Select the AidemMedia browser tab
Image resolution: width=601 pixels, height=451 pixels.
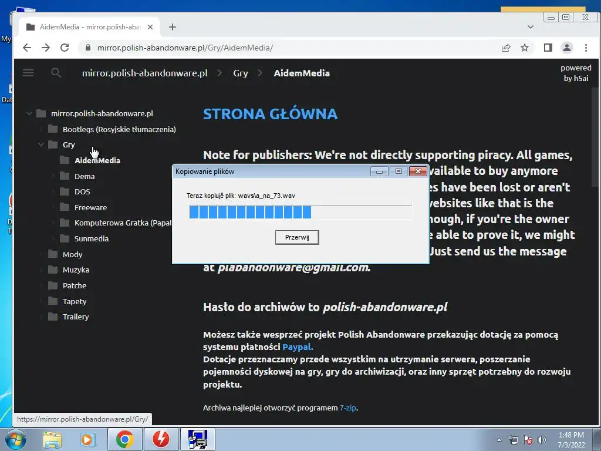pyautogui.click(x=89, y=27)
